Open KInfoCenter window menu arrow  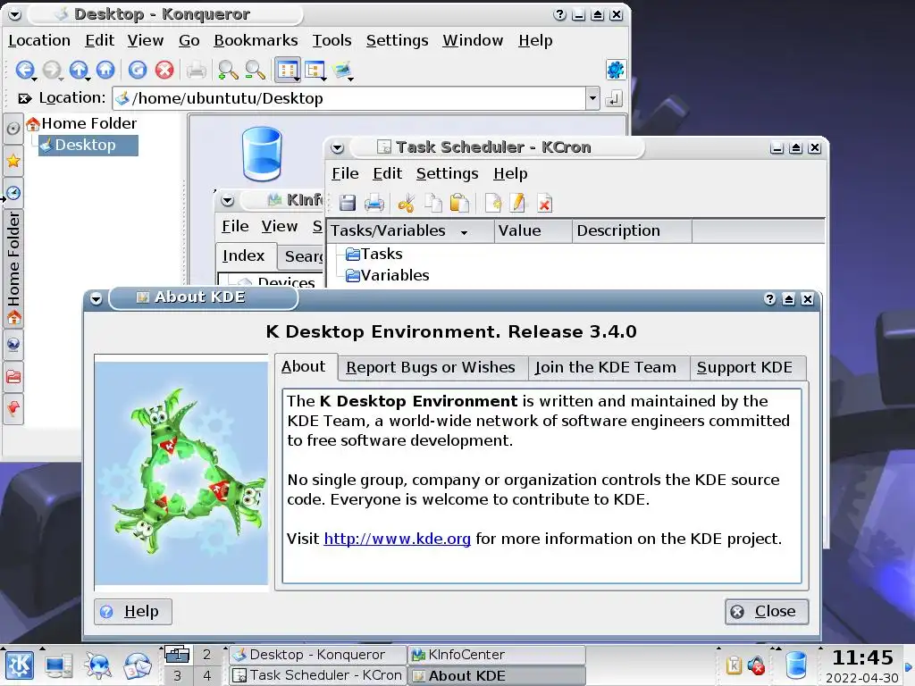coord(228,201)
